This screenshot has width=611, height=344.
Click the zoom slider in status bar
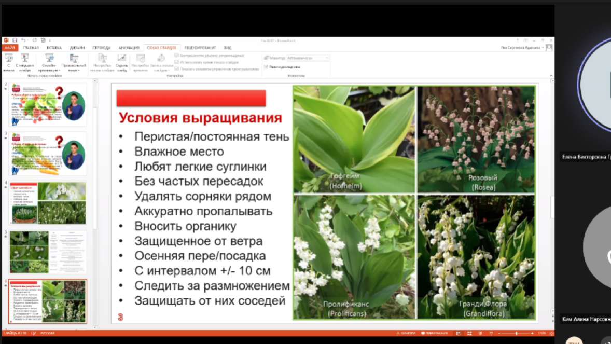pyautogui.click(x=517, y=333)
